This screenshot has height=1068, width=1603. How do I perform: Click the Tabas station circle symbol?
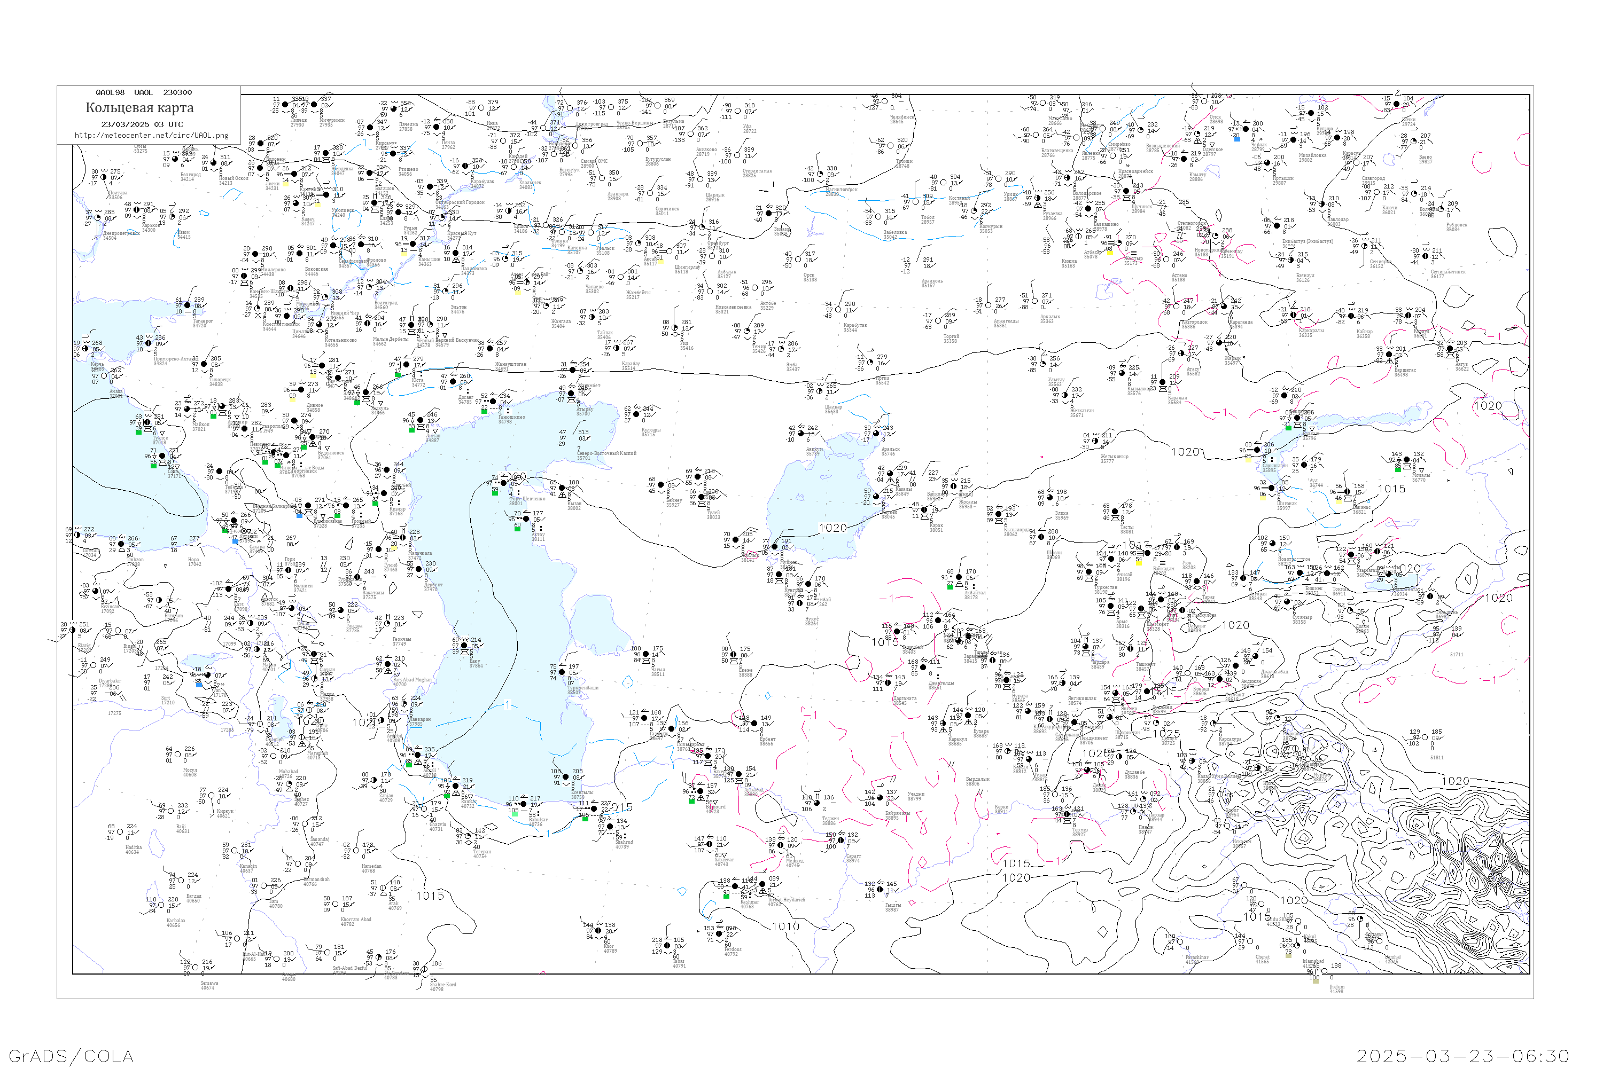(x=668, y=945)
